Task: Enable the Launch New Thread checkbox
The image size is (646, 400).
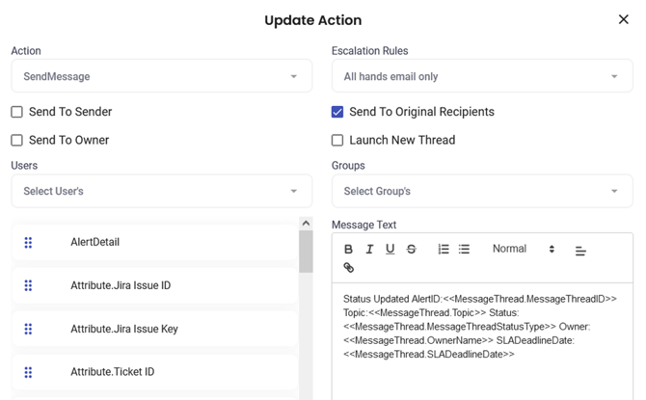Action: 337,140
